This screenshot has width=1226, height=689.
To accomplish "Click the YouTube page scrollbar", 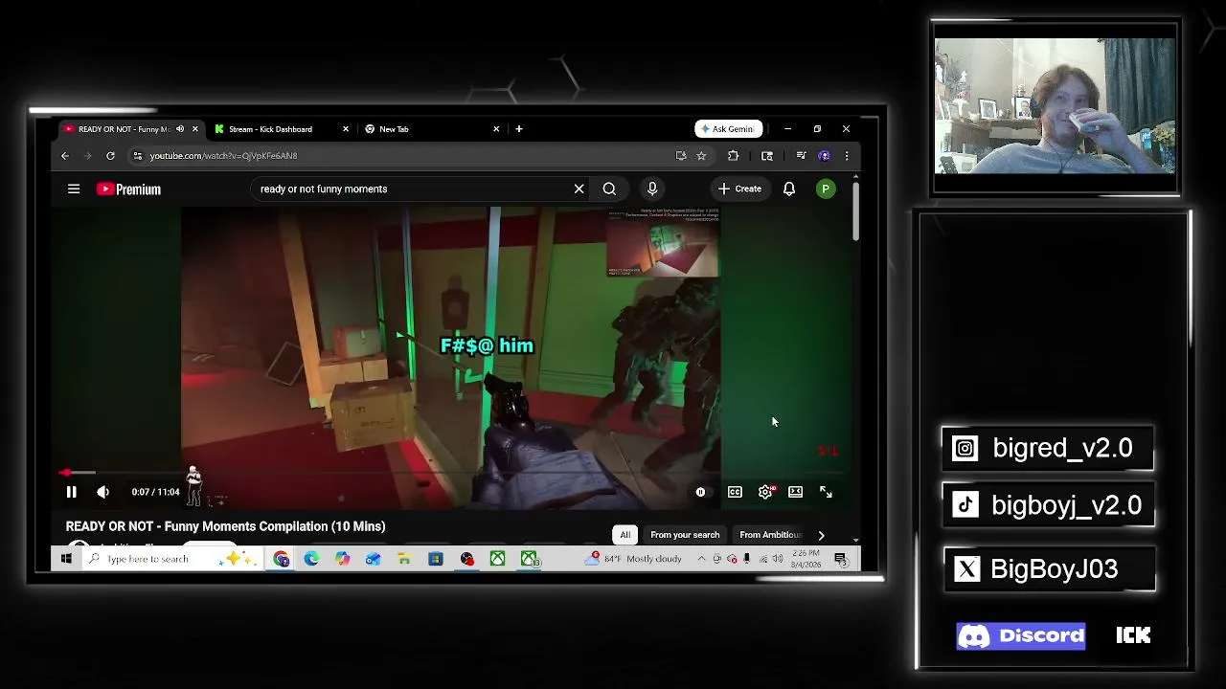I will click(855, 210).
